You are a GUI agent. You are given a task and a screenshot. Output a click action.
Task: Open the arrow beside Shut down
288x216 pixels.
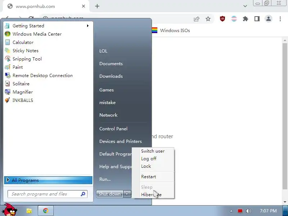pos(127,194)
